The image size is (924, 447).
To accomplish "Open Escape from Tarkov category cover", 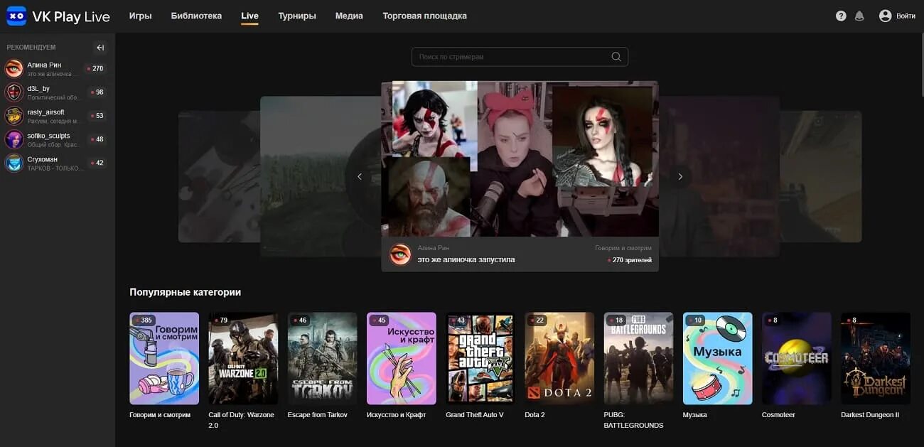I will click(322, 358).
